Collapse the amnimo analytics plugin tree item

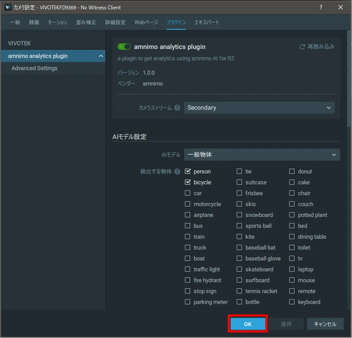click(101, 56)
